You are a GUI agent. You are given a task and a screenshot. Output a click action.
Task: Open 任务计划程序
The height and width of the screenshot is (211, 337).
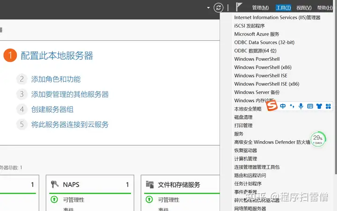click(248, 184)
